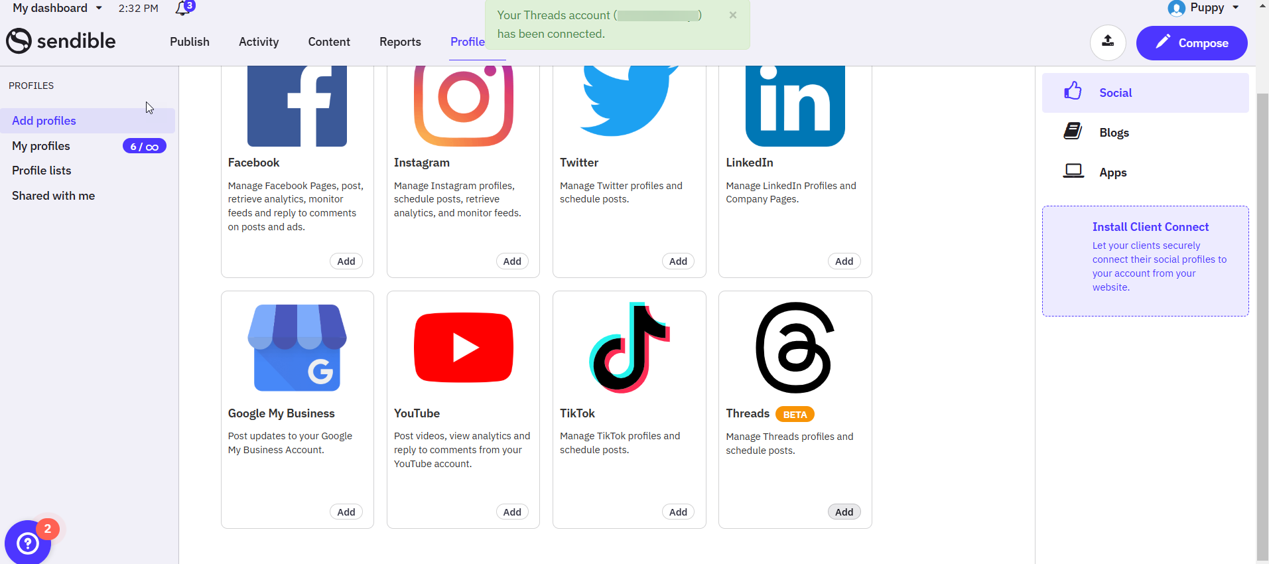The height and width of the screenshot is (564, 1269).
Task: Click the 6 / ∞ profiles count badge
Action: tap(144, 146)
